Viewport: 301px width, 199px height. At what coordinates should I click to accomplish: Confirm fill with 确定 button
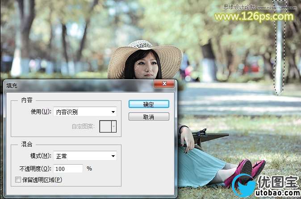(x=149, y=104)
